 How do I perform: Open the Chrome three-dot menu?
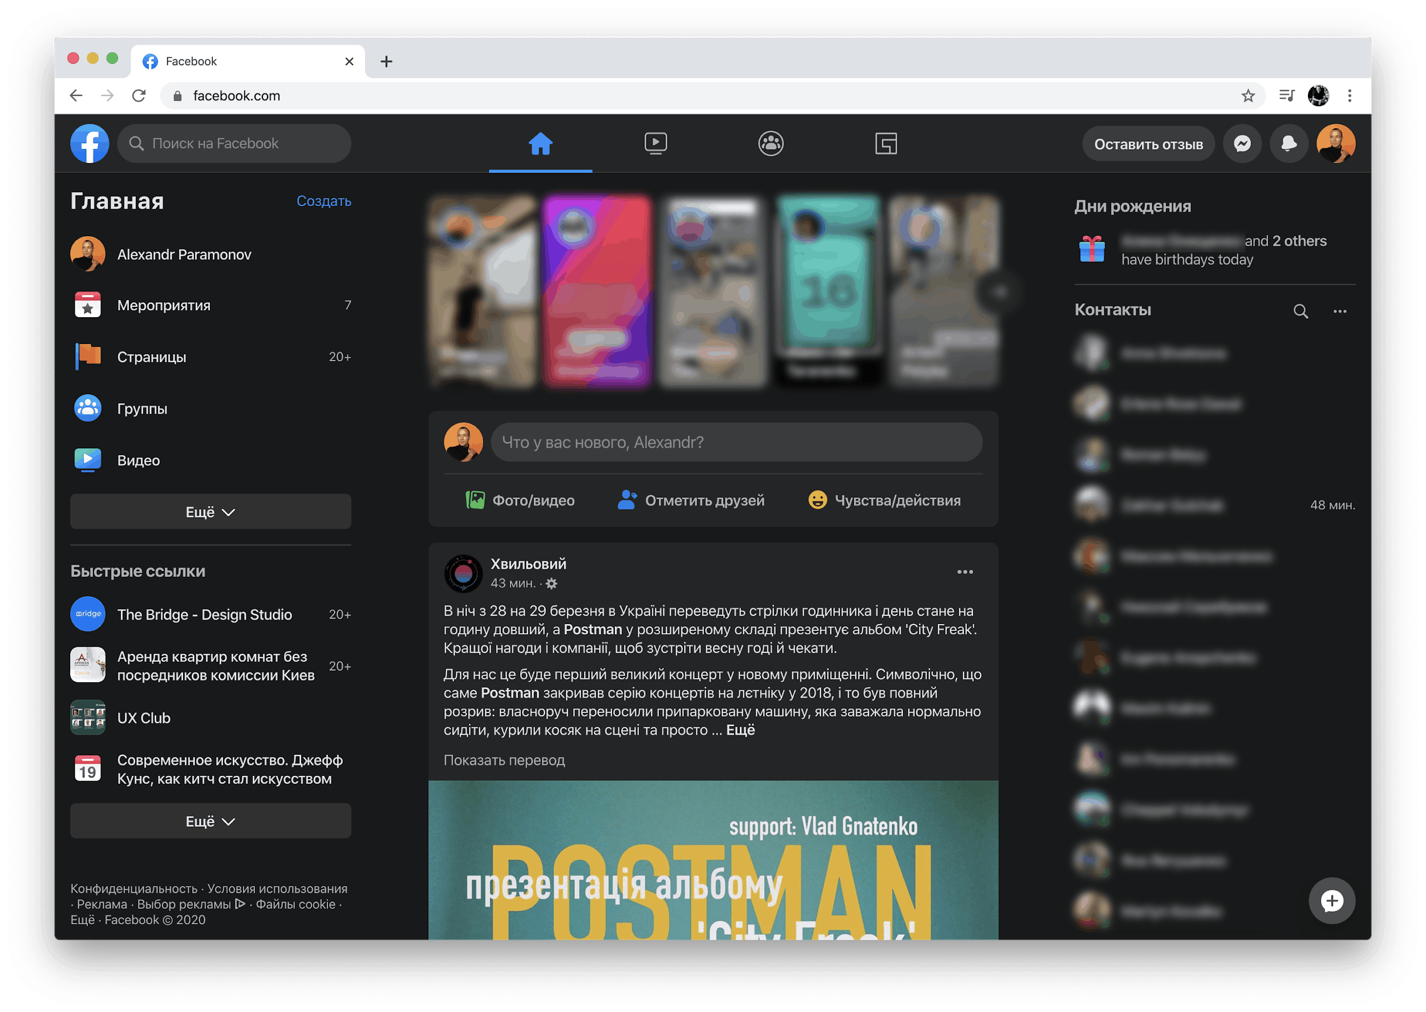[1350, 95]
